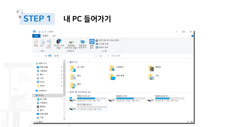
Task: Click the 열기 open ribbon icon
Action: [42, 43]
